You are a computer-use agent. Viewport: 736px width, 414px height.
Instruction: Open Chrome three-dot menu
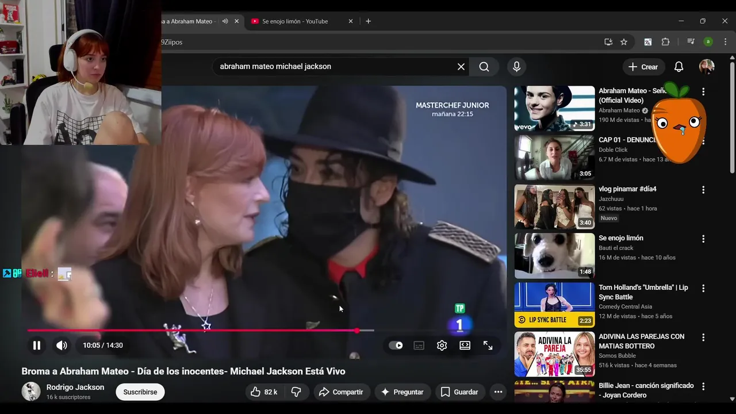[725, 42]
